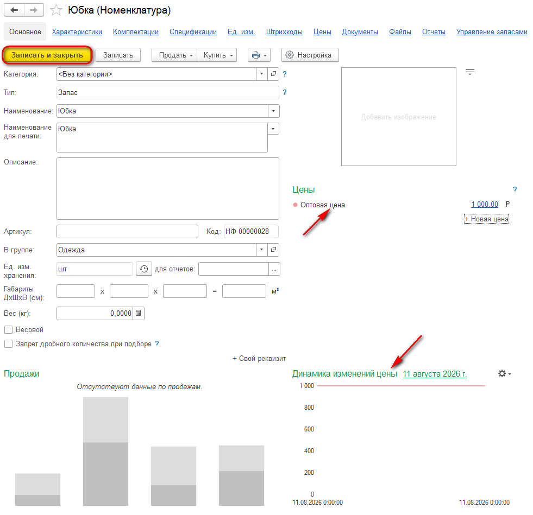
Task: Tick Запрет дробного количества при подборе
Action: (9, 344)
